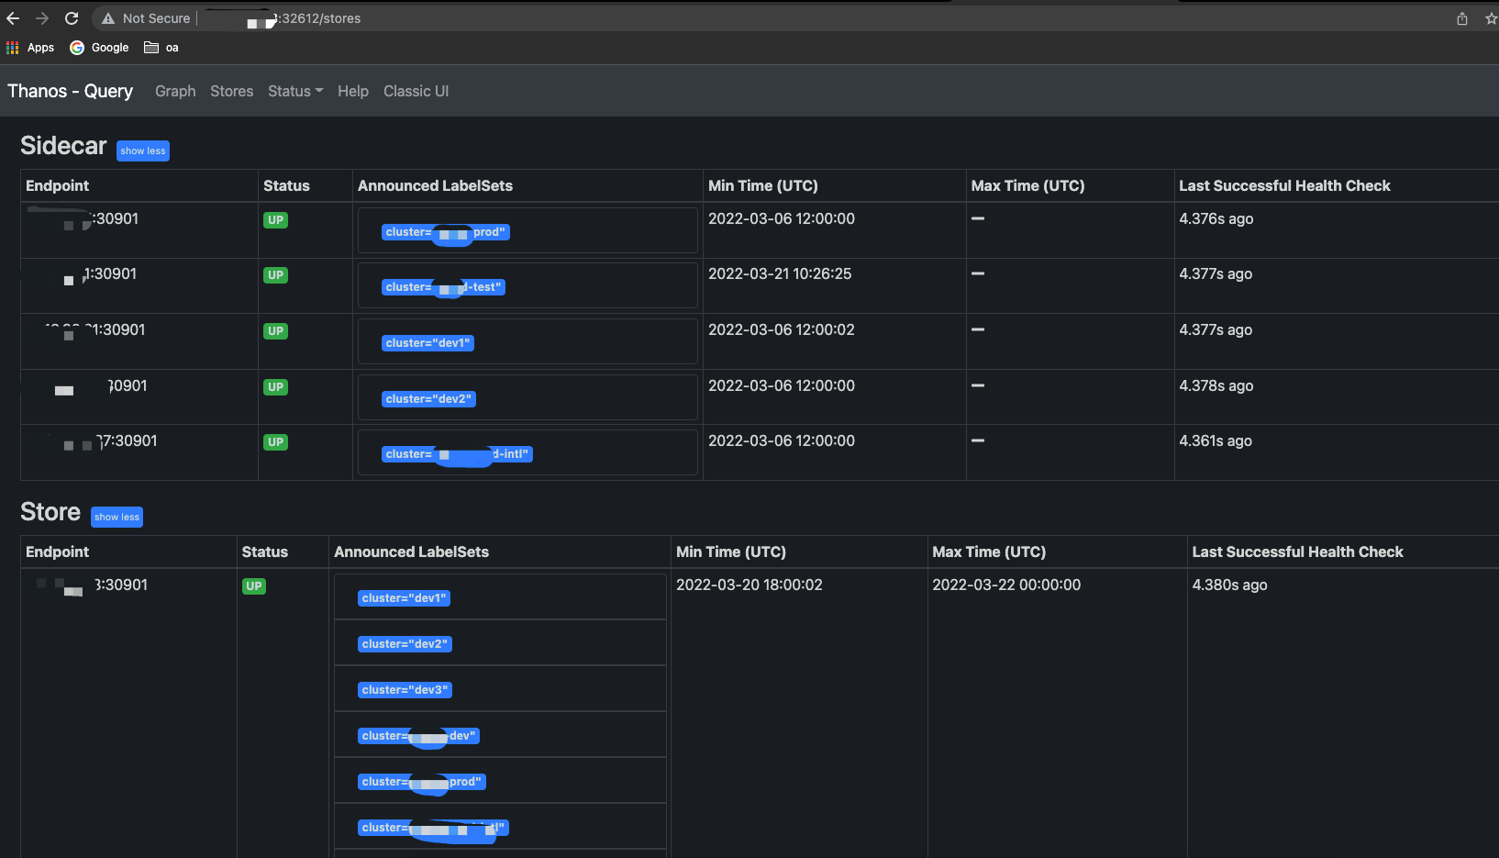Viewport: 1499px width, 858px height.
Task: Click the Store label ending in dev"
Action: coord(418,736)
